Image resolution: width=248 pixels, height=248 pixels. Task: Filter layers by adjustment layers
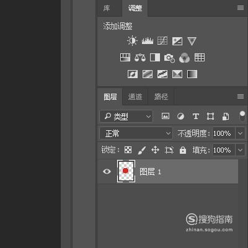[180, 117]
